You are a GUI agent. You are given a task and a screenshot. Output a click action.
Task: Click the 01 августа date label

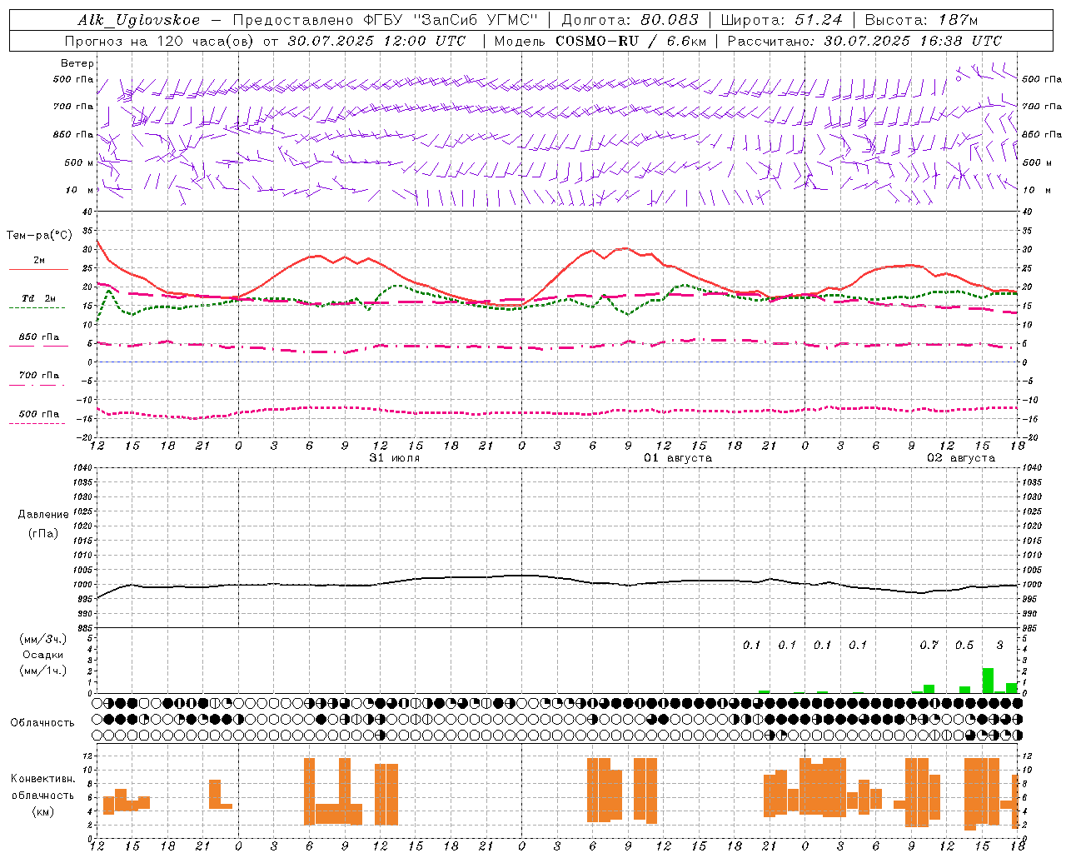pos(678,457)
